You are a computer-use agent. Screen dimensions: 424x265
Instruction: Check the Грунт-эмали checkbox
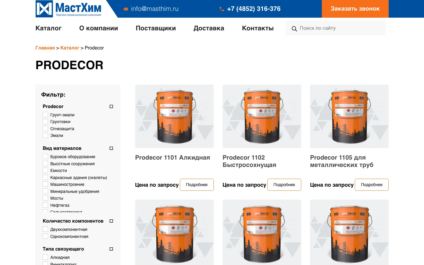coord(45,115)
